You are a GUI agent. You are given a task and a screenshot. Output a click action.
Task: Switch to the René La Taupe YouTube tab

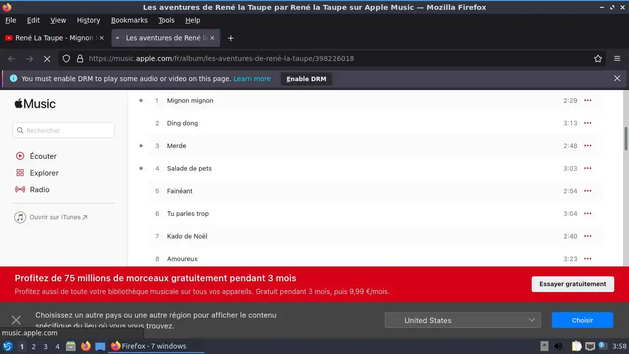click(x=55, y=38)
